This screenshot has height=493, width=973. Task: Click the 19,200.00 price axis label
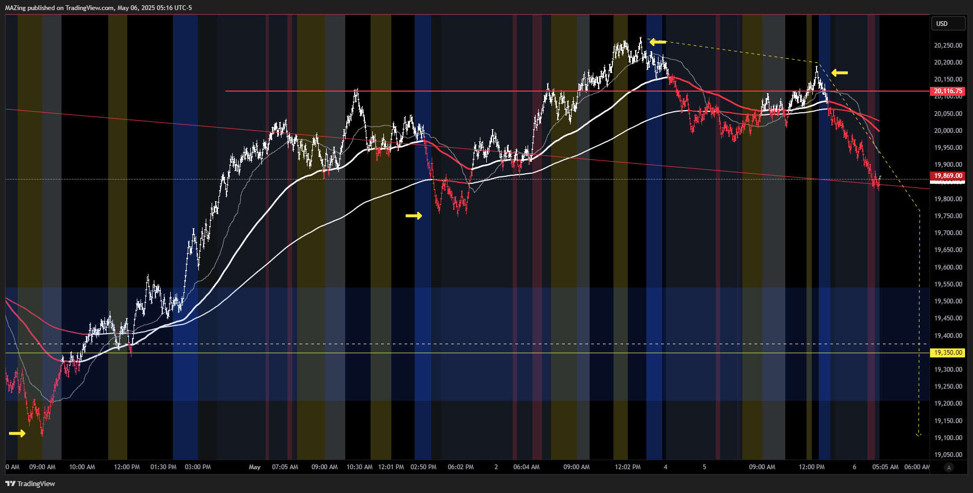948,404
